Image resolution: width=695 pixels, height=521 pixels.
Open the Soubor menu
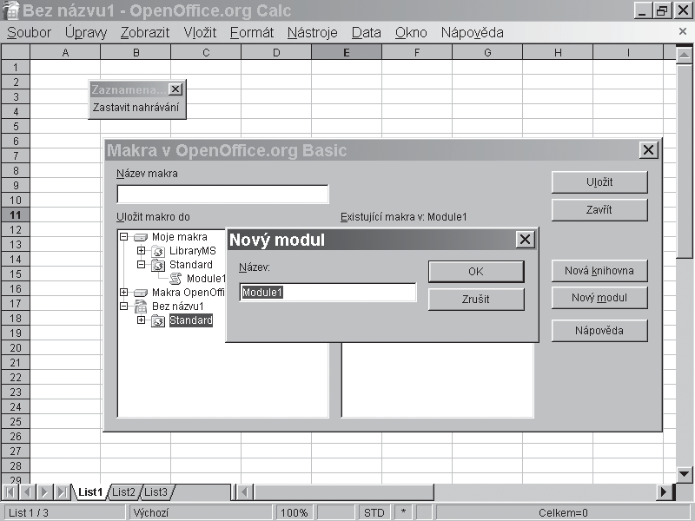30,33
